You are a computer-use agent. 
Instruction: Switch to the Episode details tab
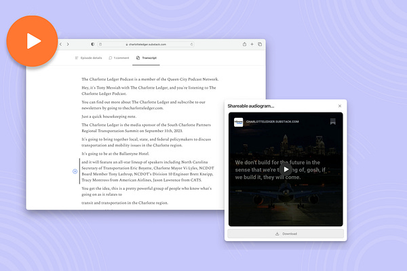pos(88,58)
